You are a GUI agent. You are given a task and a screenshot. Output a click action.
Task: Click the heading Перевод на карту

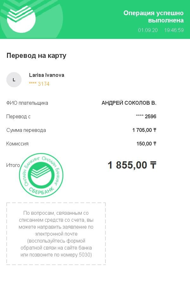point(36,56)
